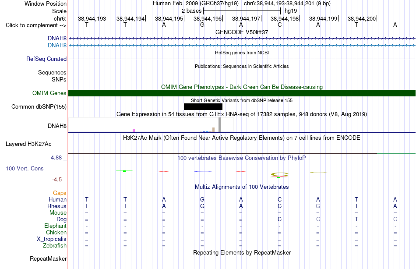Click the dark C in the Dog row

click(x=279, y=219)
